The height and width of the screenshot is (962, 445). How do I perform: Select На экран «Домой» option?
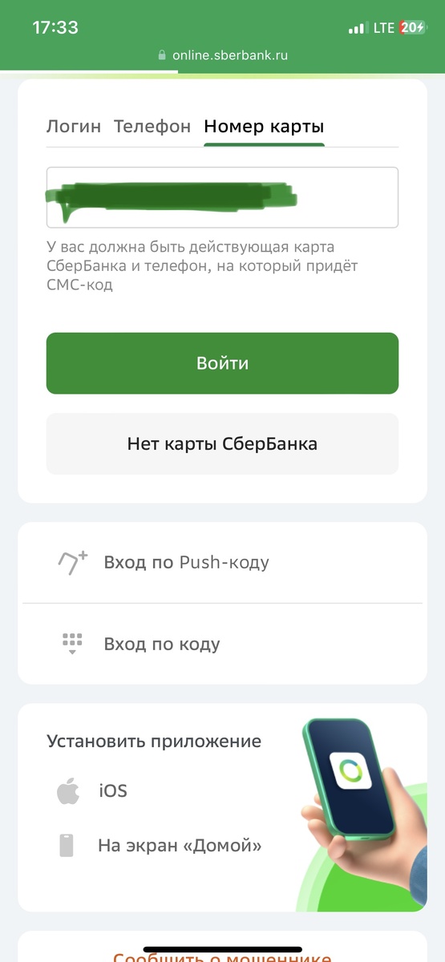pos(180,845)
